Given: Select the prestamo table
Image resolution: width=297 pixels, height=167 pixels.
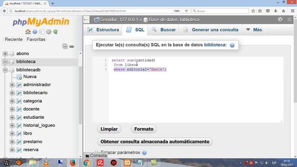Looking at the screenshot, I should [33, 141].
